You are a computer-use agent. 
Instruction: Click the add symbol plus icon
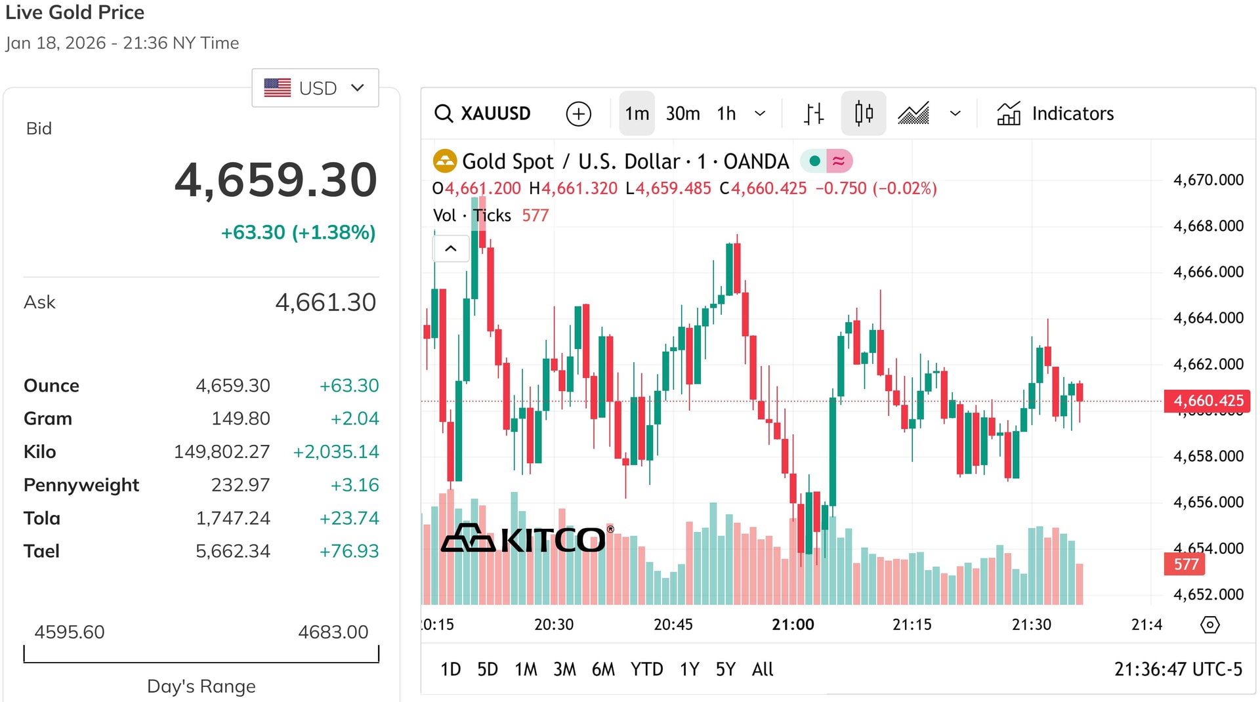point(578,114)
